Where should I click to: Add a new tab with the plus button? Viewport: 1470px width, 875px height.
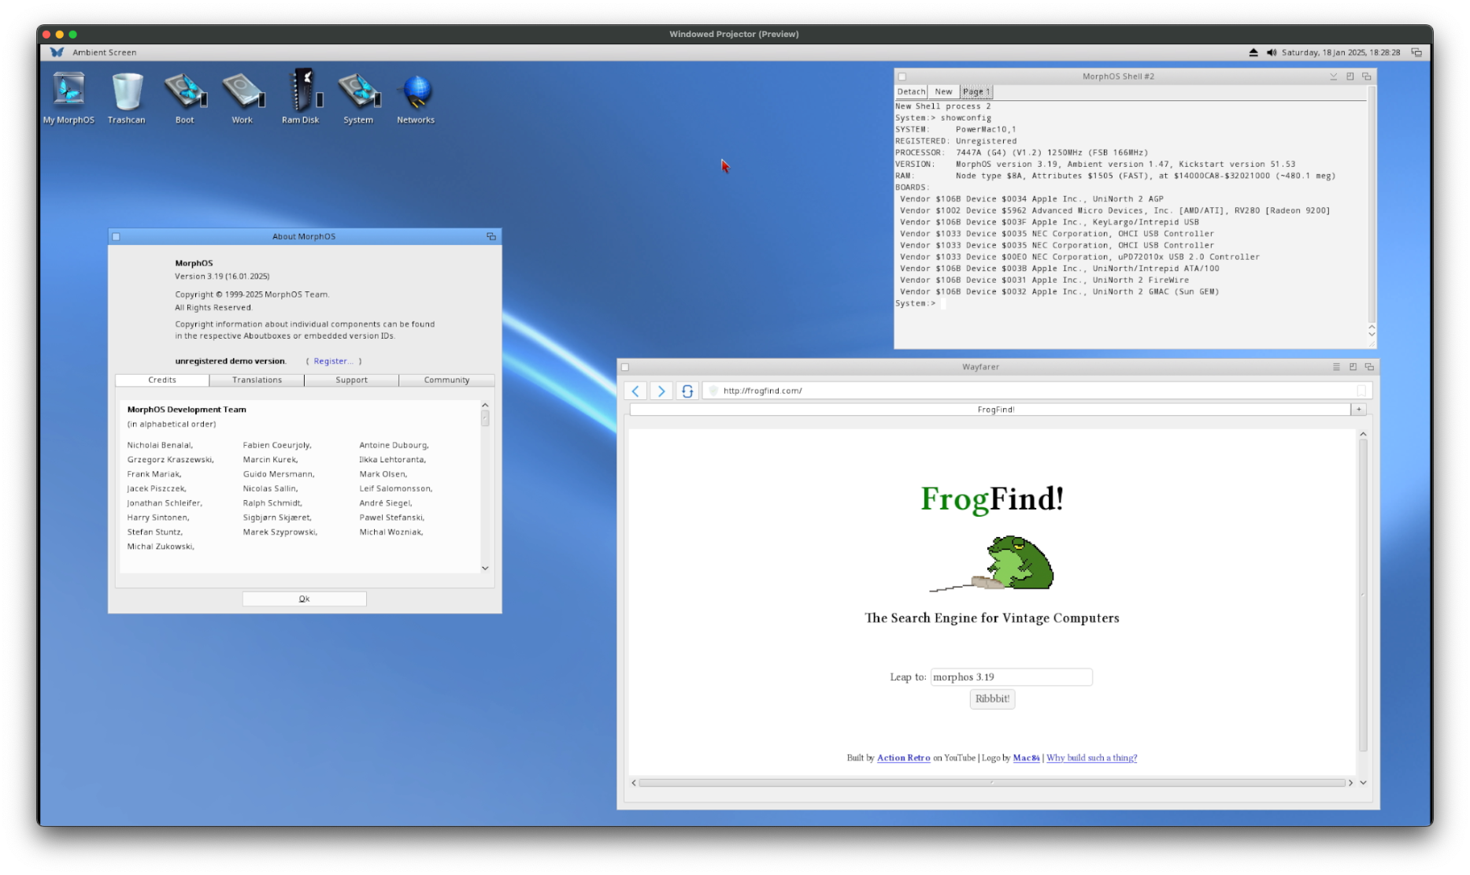(1358, 410)
